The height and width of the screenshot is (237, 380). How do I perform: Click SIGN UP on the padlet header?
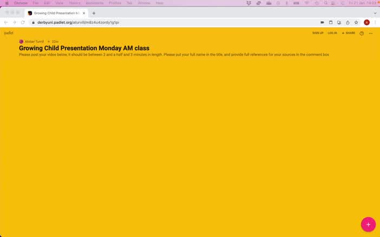click(318, 33)
